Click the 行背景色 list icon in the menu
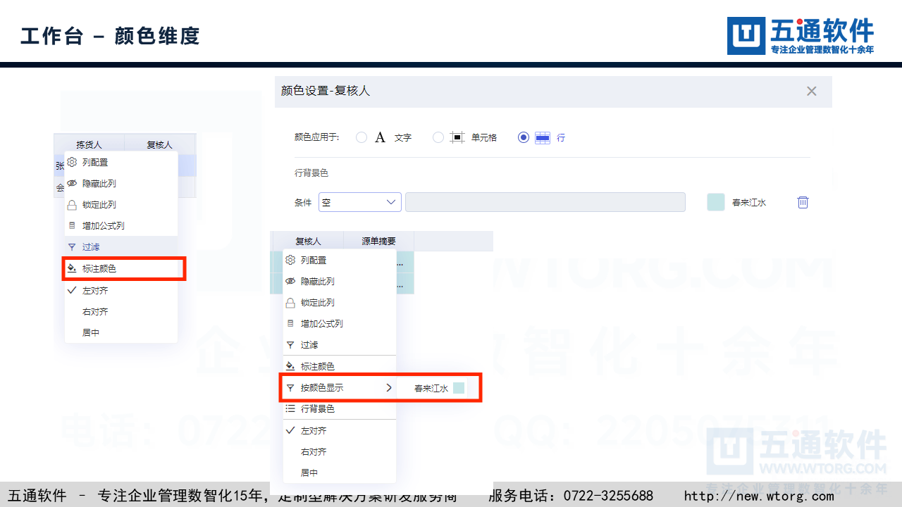Screen dimensions: 902x507 pos(290,408)
